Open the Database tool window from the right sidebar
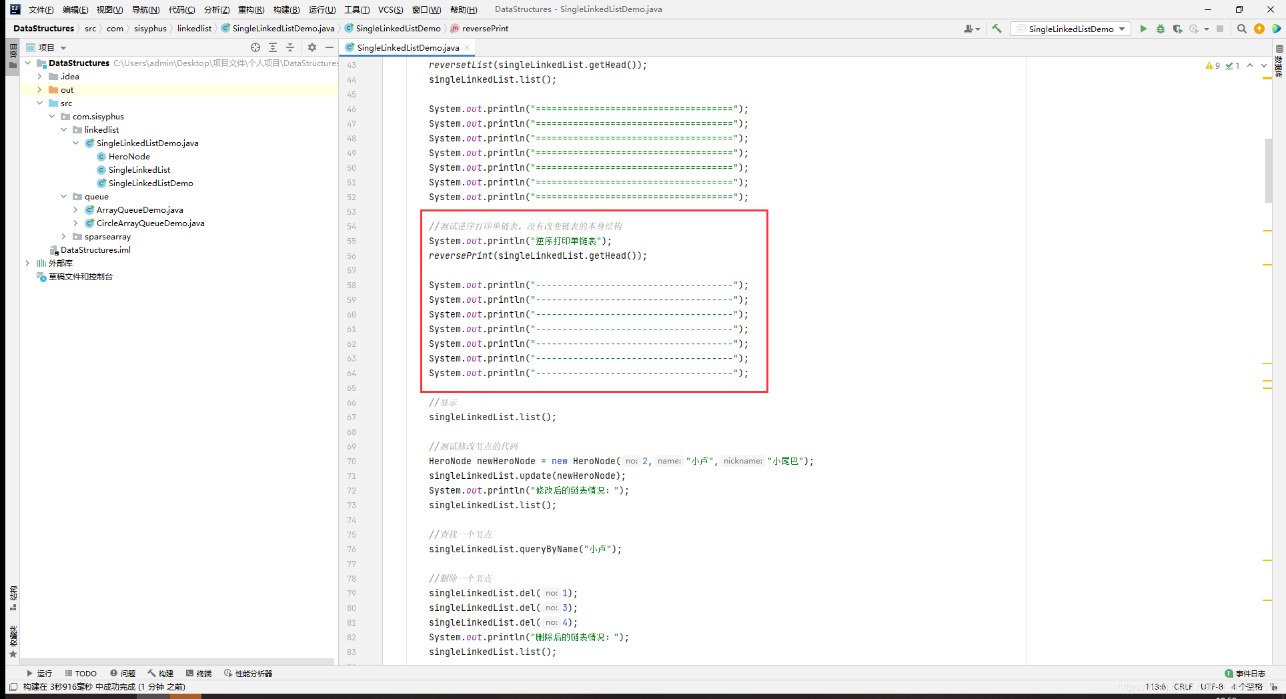The height and width of the screenshot is (699, 1286). tap(1279, 61)
